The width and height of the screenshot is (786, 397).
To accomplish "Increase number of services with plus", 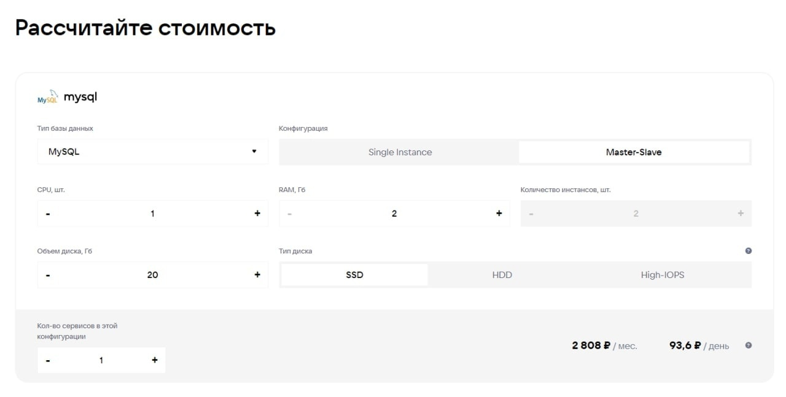I will [x=155, y=360].
